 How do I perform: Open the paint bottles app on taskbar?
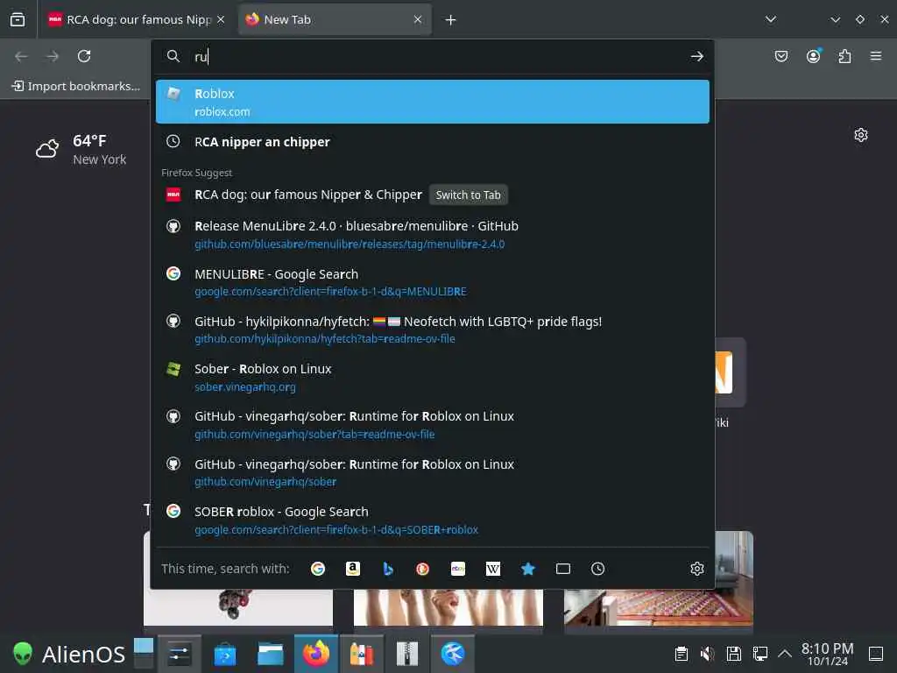[x=362, y=654]
